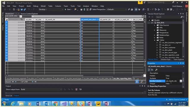This screenshot has height=107, width=190.
Task: Select the cal_month_nme_short column header
Action: click(x=90, y=20)
